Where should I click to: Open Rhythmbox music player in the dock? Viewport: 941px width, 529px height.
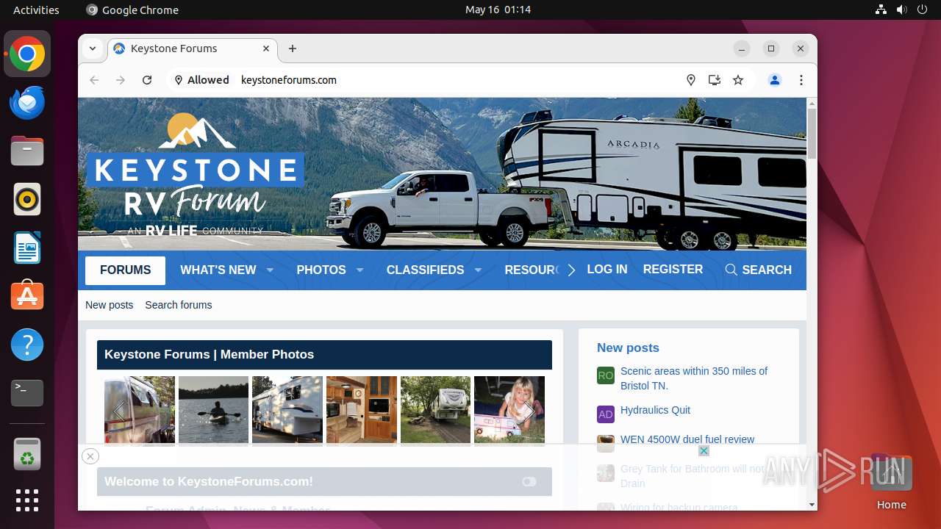click(27, 199)
